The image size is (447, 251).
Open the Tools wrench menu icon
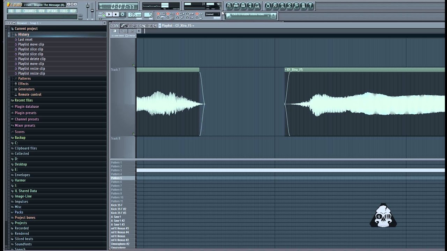coord(289,6)
